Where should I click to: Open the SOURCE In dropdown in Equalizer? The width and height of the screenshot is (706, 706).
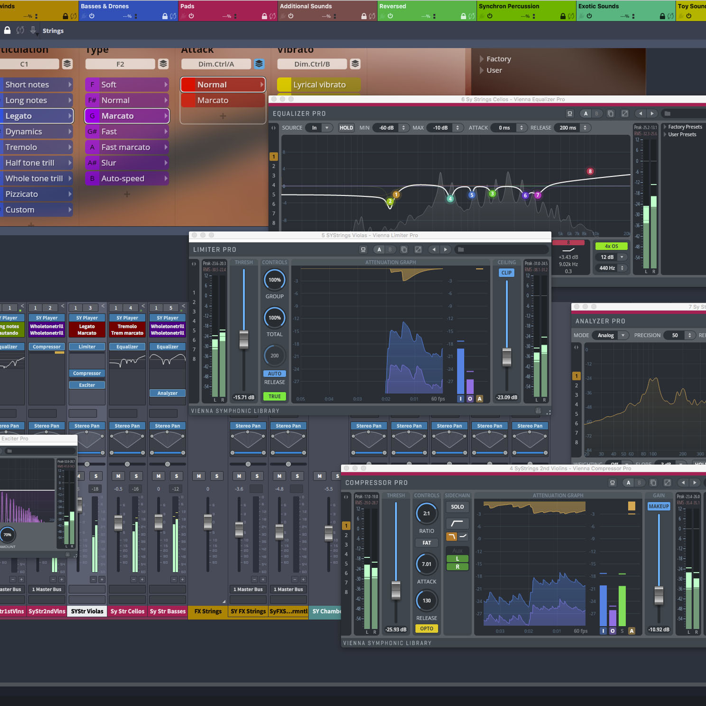[319, 128]
